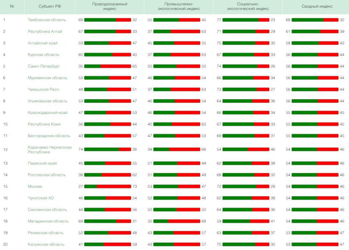Screen dimensions: 349x250
Task: Click the 'Карачаево-Черкесская Республика' region link
Action: [x=49, y=150]
